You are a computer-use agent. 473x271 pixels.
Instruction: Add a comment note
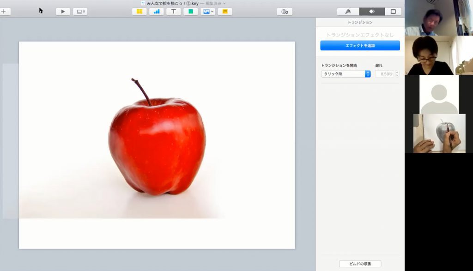(x=225, y=12)
